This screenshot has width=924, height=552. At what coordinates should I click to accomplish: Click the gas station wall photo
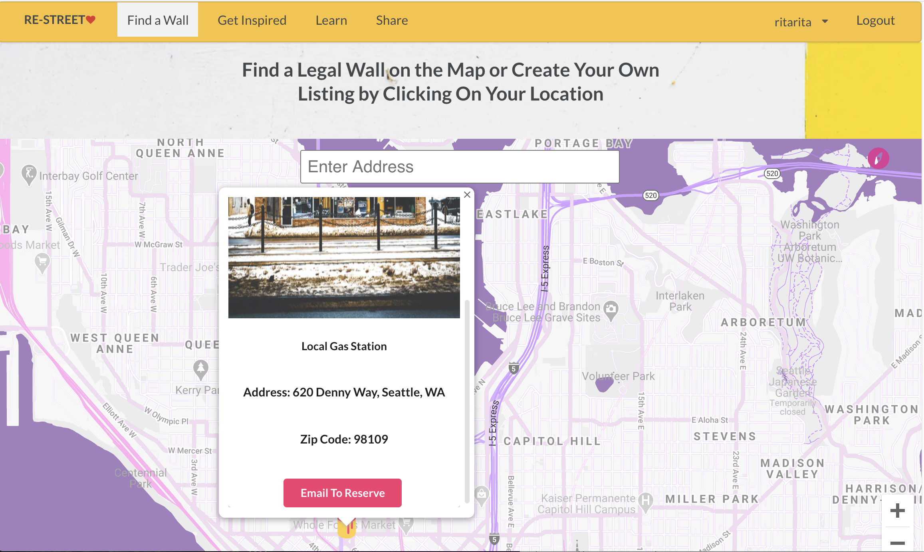(x=344, y=257)
